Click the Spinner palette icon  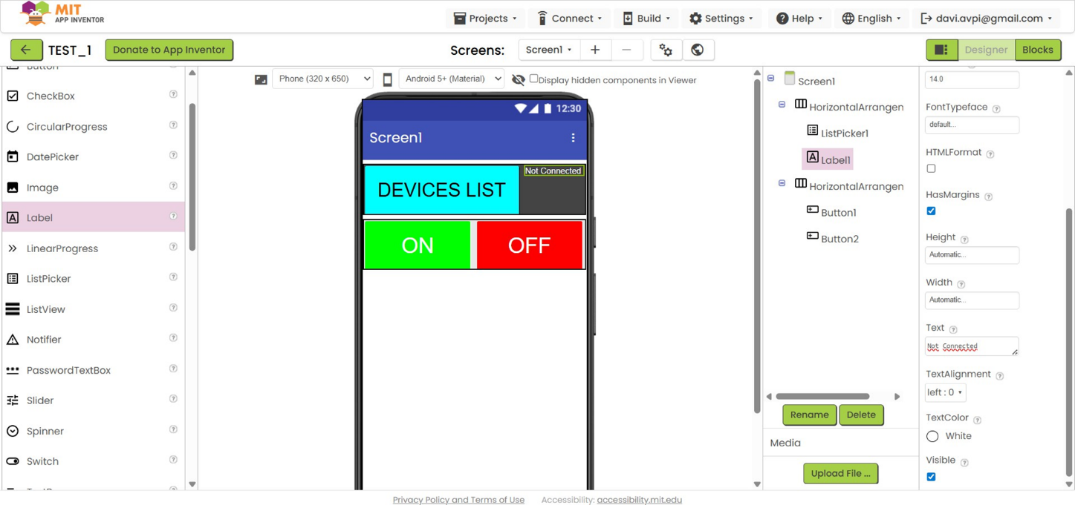(x=13, y=431)
